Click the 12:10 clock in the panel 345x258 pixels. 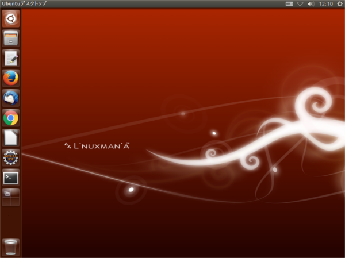click(x=325, y=4)
